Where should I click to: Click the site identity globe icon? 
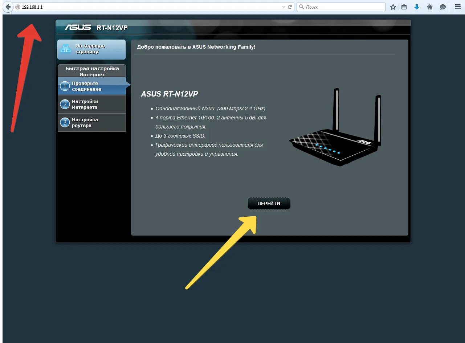pos(18,7)
